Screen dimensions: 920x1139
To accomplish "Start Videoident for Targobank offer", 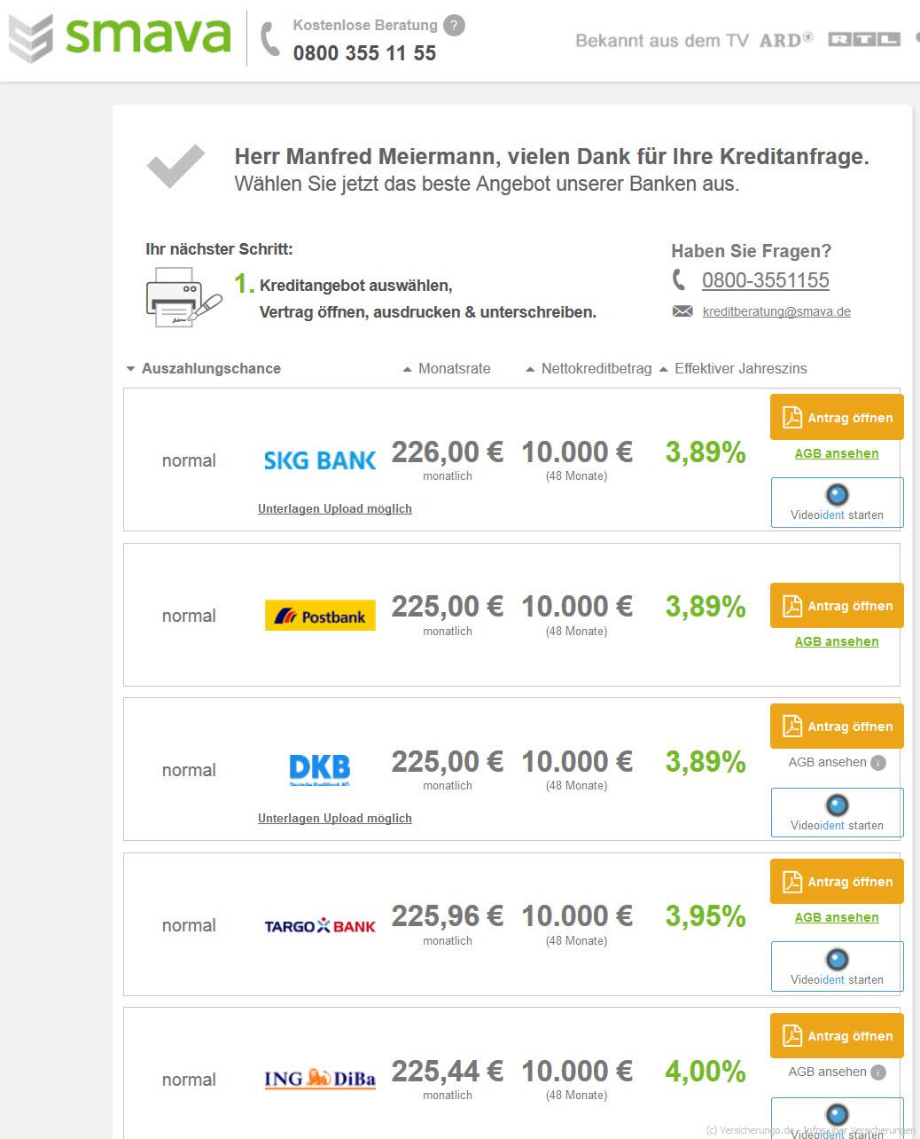I will [837, 967].
